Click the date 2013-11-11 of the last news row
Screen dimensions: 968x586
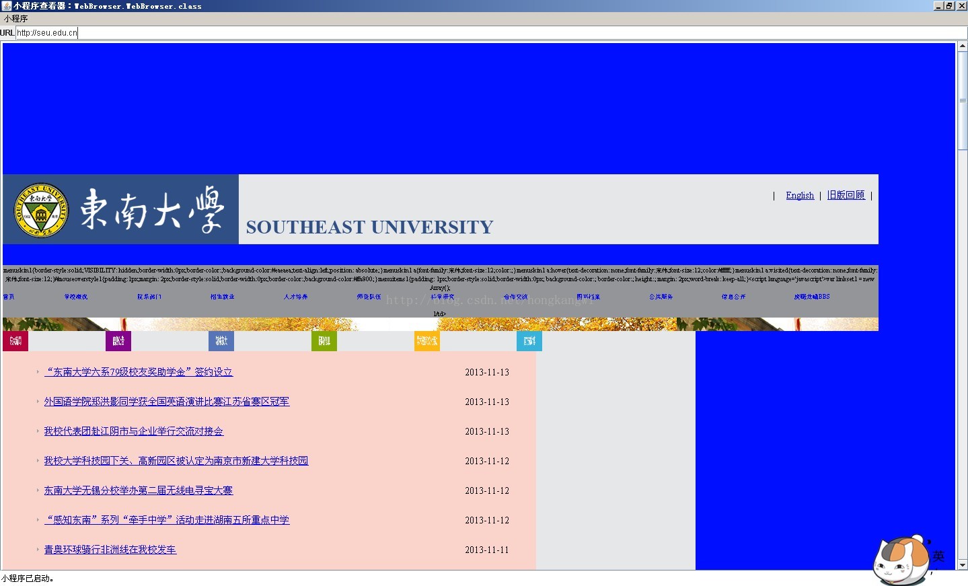487,550
